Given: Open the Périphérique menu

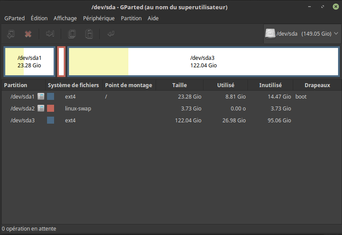Looking at the screenshot, I should [x=99, y=18].
